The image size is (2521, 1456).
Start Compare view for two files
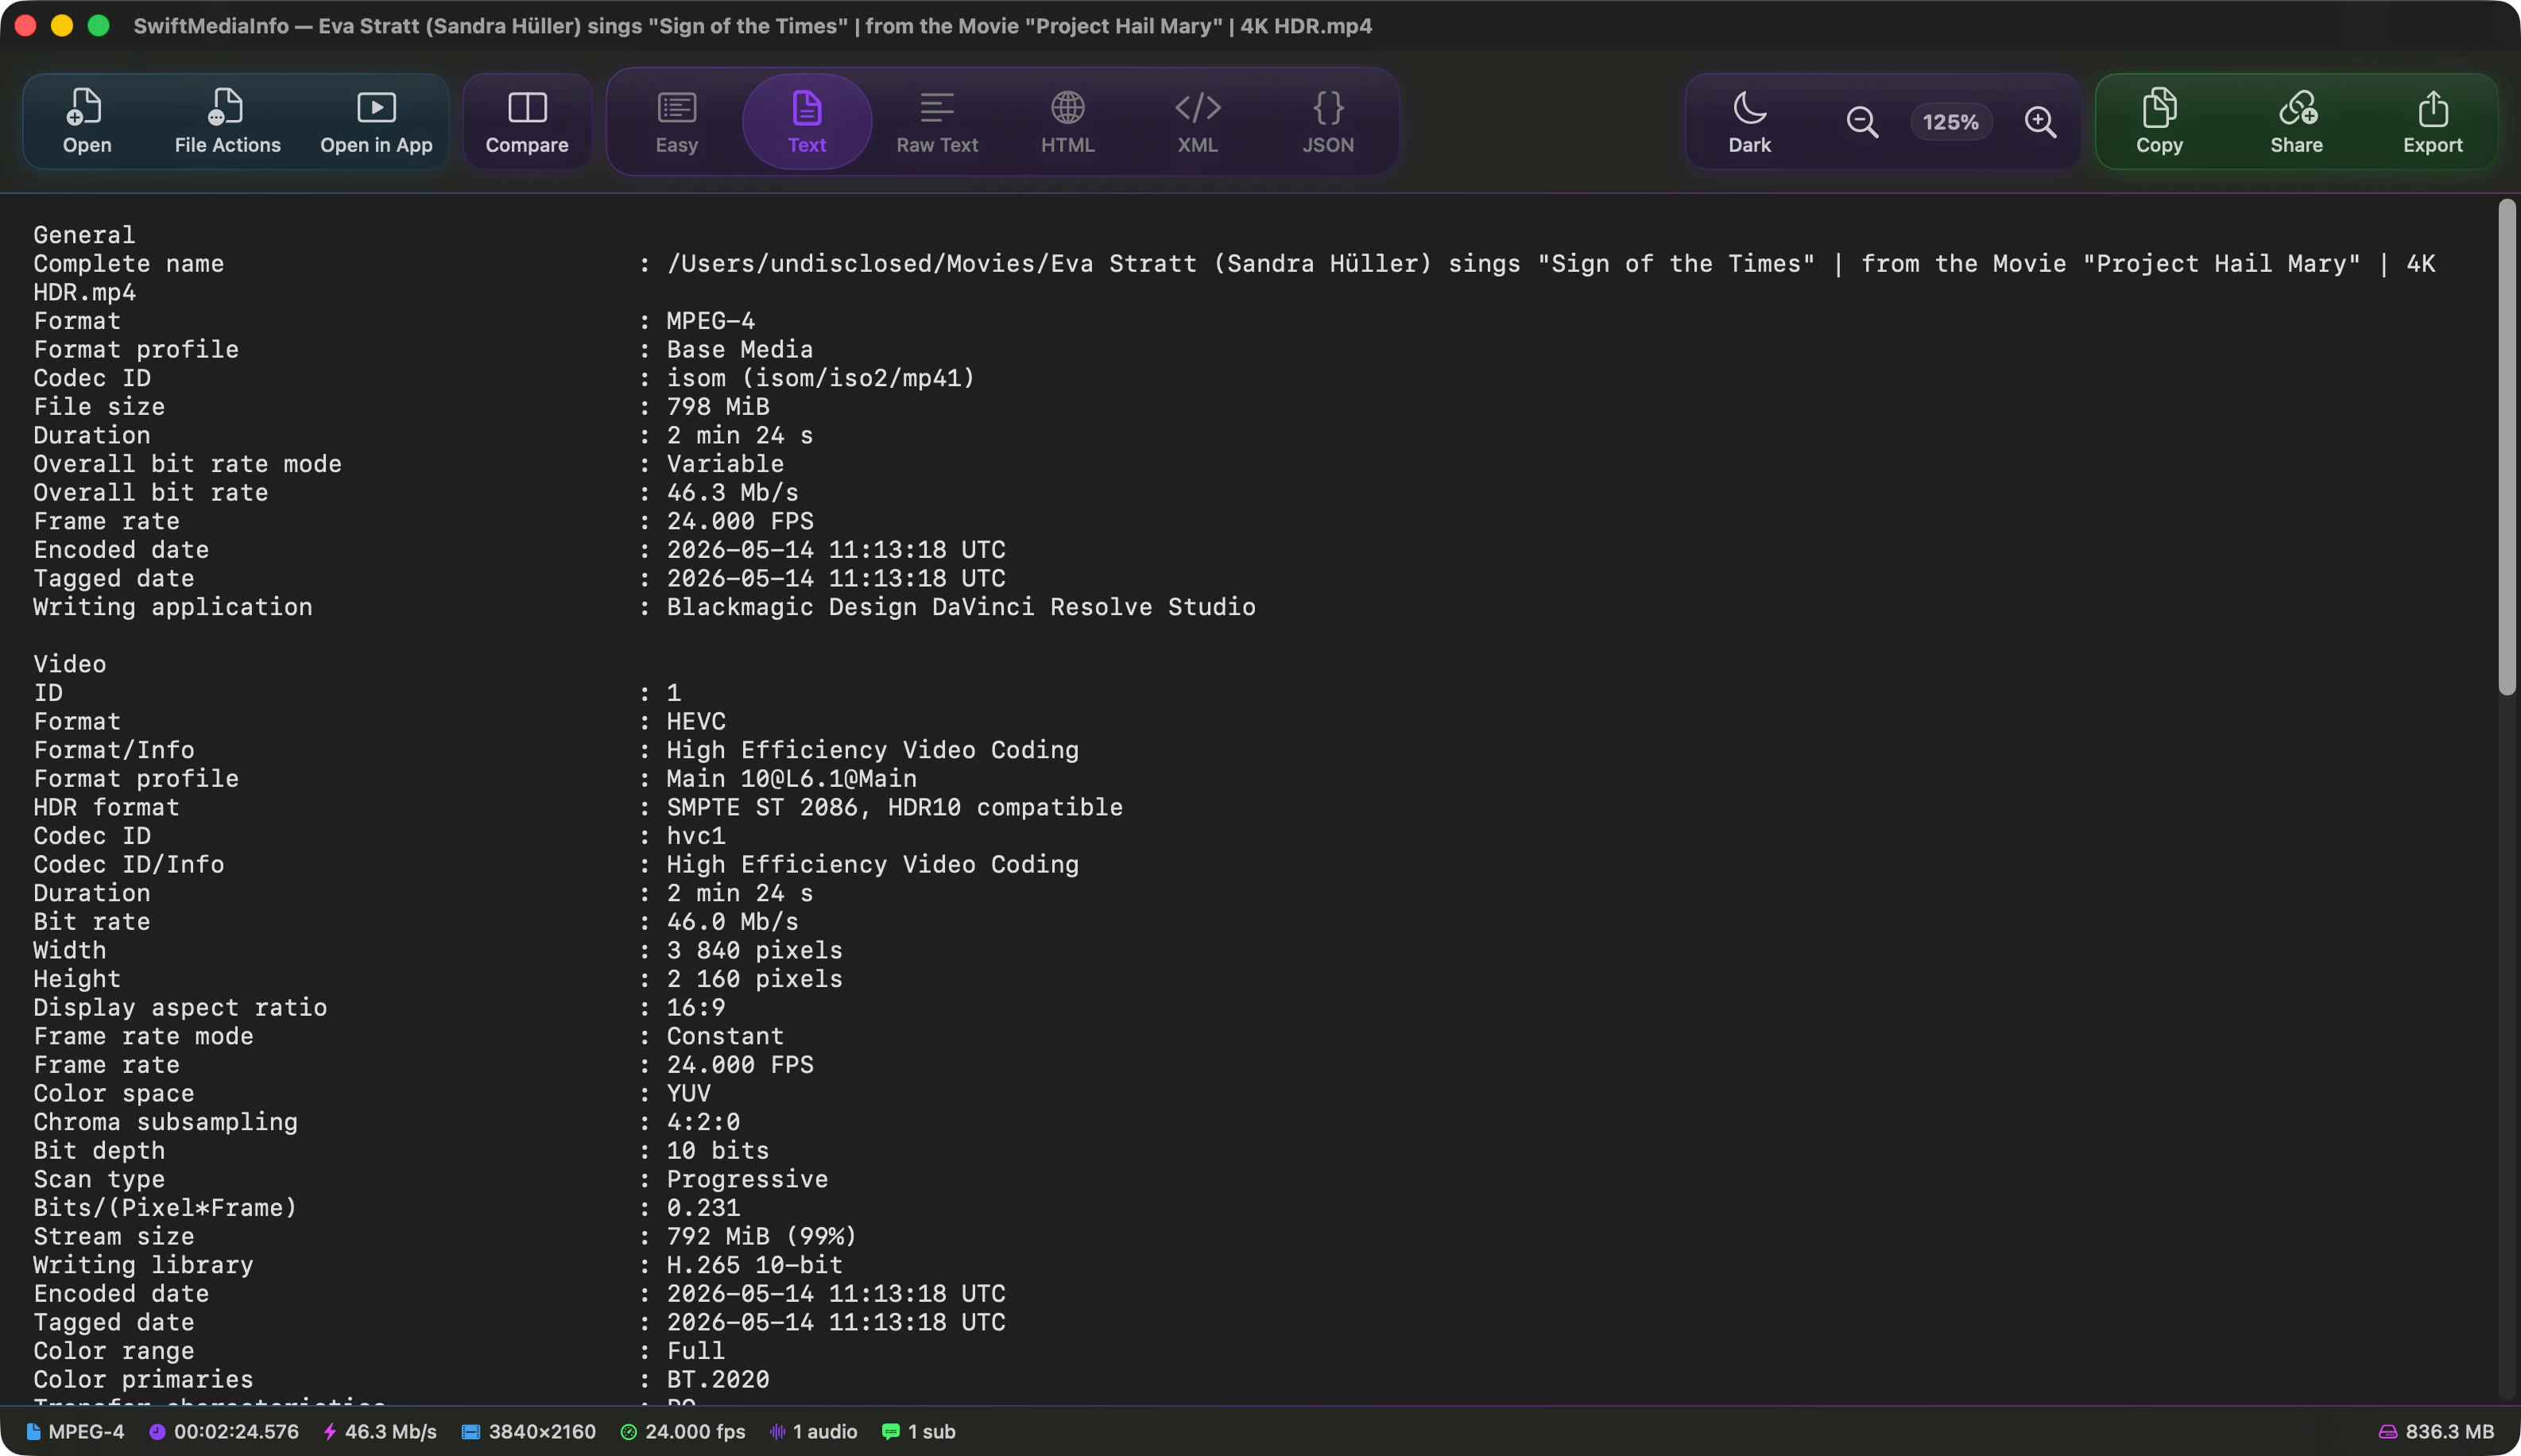[527, 121]
